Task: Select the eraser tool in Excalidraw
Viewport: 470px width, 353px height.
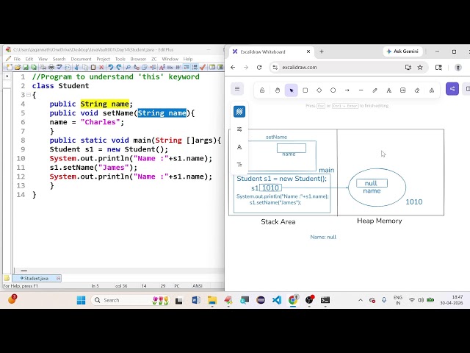Action: (417, 90)
